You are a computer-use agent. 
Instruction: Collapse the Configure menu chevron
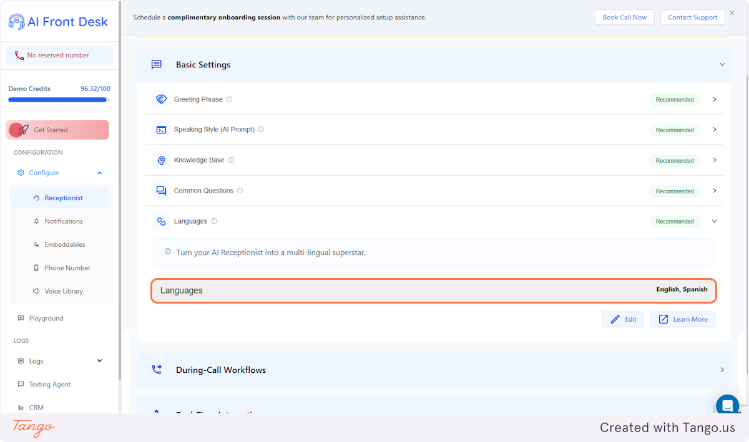click(x=100, y=173)
